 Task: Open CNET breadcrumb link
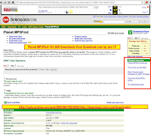pyautogui.click(x=3, y=27)
